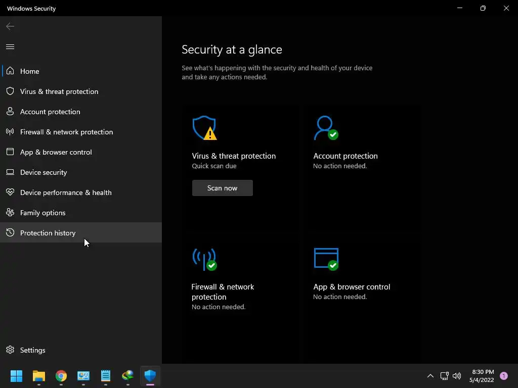Minimize the Windows Security window
Image resolution: width=518 pixels, height=388 pixels.
459,8
